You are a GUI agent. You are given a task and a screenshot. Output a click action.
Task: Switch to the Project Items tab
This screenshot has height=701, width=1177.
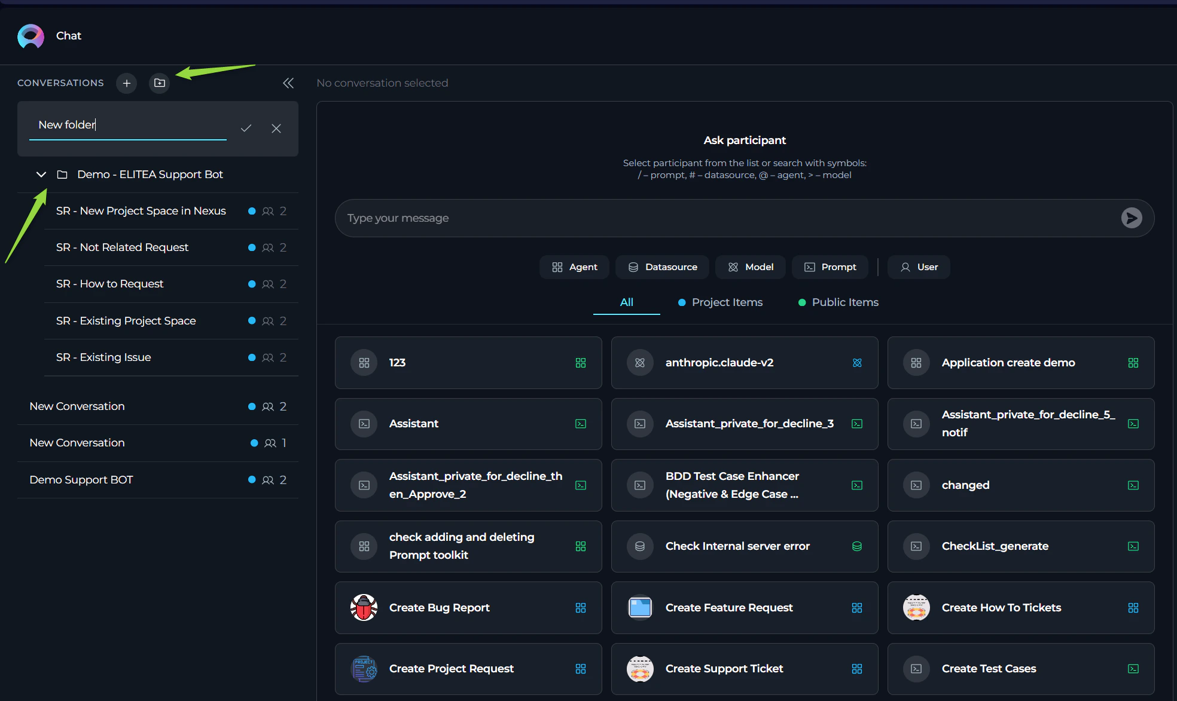720,302
